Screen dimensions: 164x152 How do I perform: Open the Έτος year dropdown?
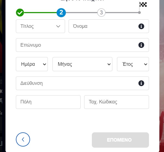(133, 64)
